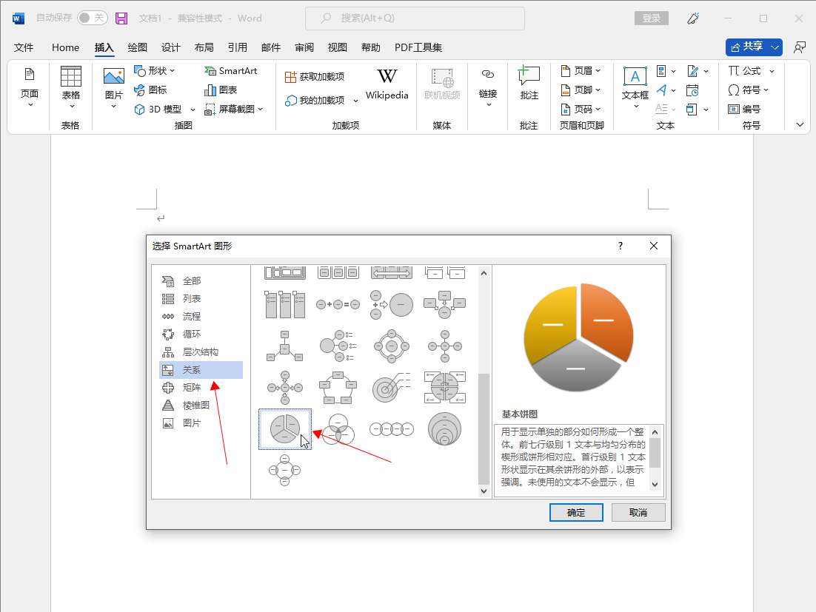Click the dialog help question mark

[x=621, y=246]
